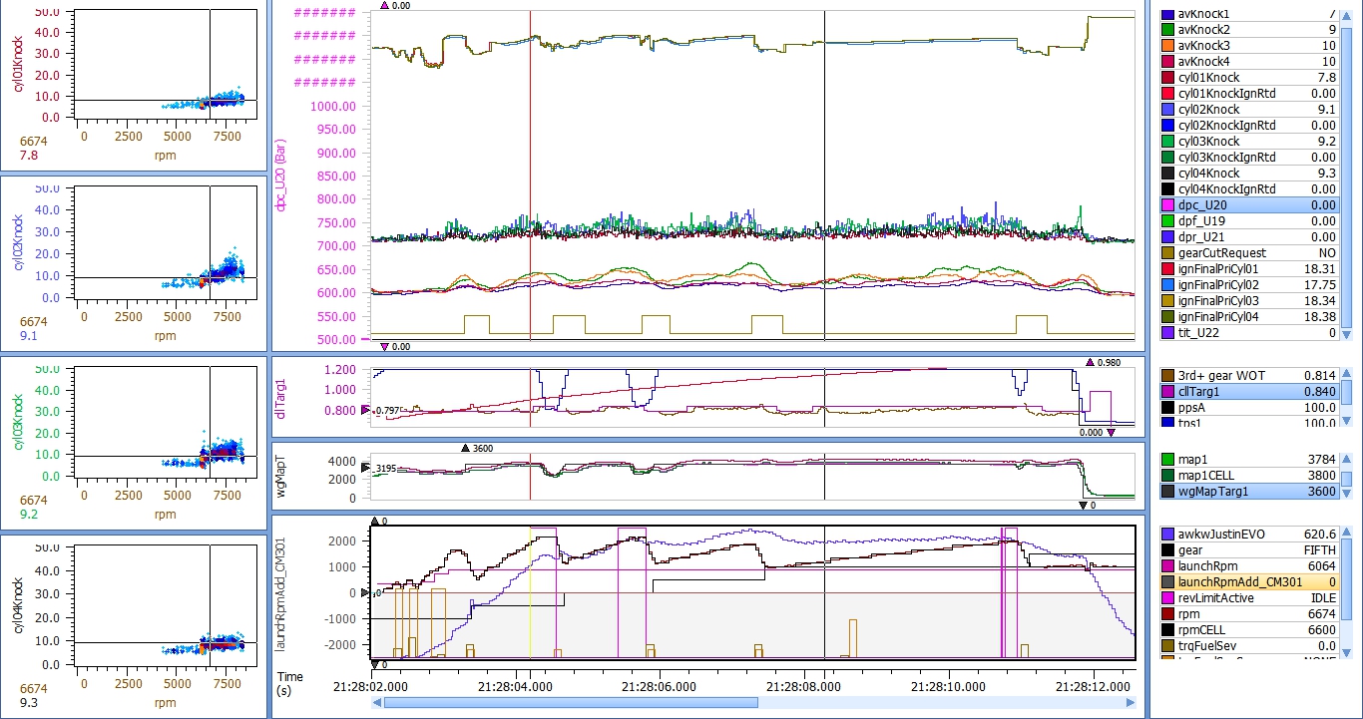This screenshot has height=719, width=1363.
Task: Click the timeline scrollbar left arrow
Action: 376,703
